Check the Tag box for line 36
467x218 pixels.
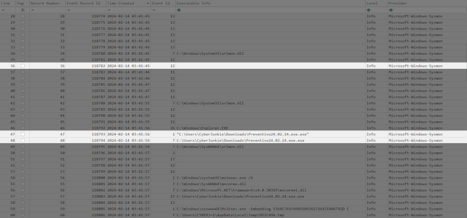23,66
